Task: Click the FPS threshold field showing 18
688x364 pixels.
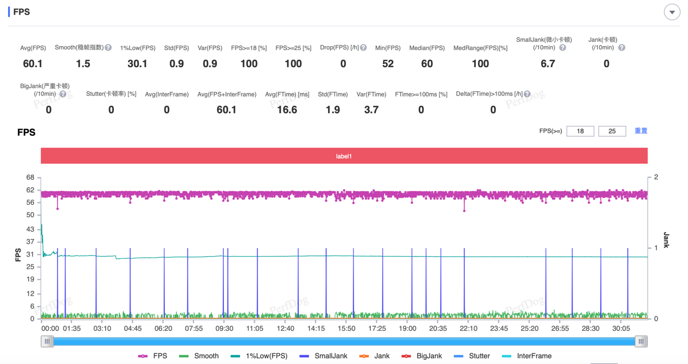Action: [580, 131]
